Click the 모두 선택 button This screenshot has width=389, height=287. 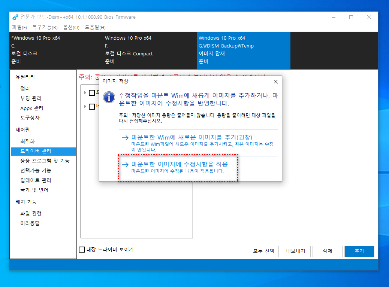[264, 251]
